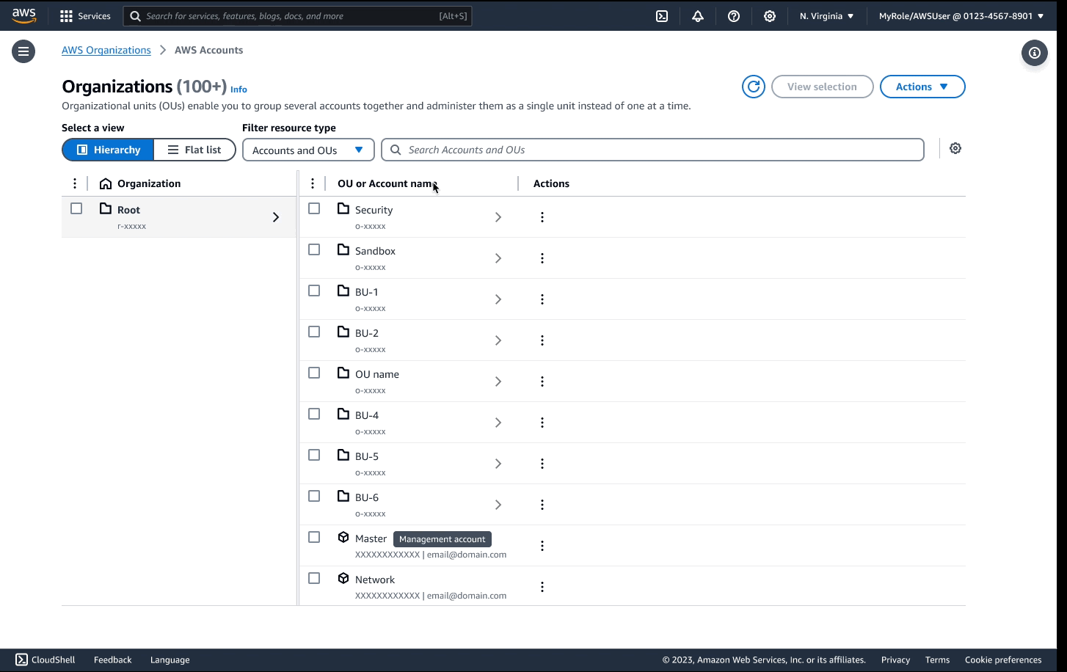Check the BU-4 checkbox
Image resolution: width=1067 pixels, height=672 pixels.
point(314,414)
